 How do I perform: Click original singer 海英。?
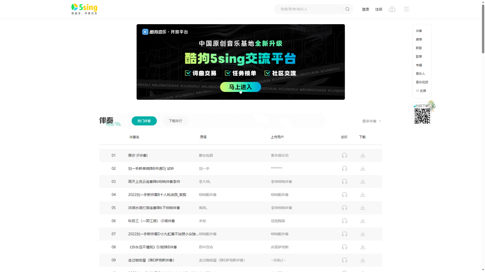point(203,208)
